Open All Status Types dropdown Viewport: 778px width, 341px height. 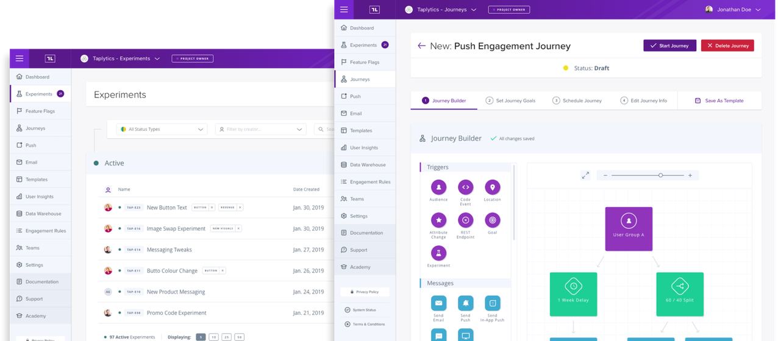click(162, 129)
